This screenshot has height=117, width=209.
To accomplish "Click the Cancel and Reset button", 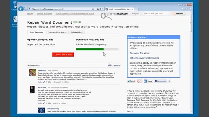I will 63,55.
